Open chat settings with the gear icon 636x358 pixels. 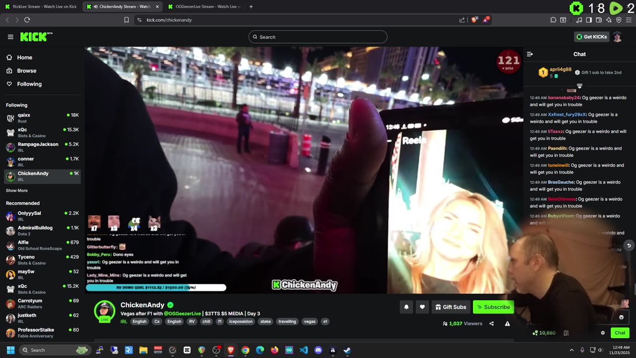603,333
